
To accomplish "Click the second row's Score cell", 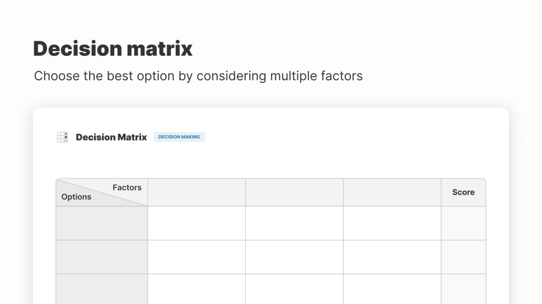I will click(x=463, y=257).
